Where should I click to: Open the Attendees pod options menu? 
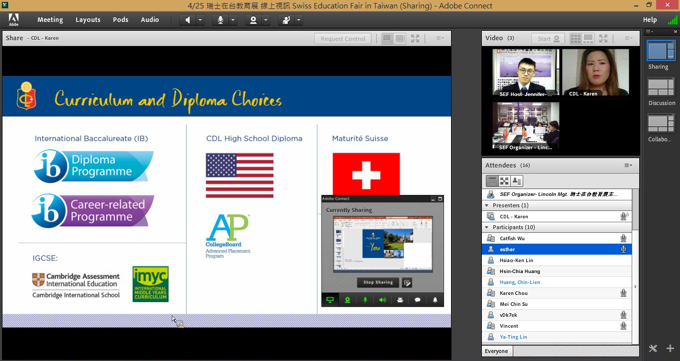click(x=629, y=165)
